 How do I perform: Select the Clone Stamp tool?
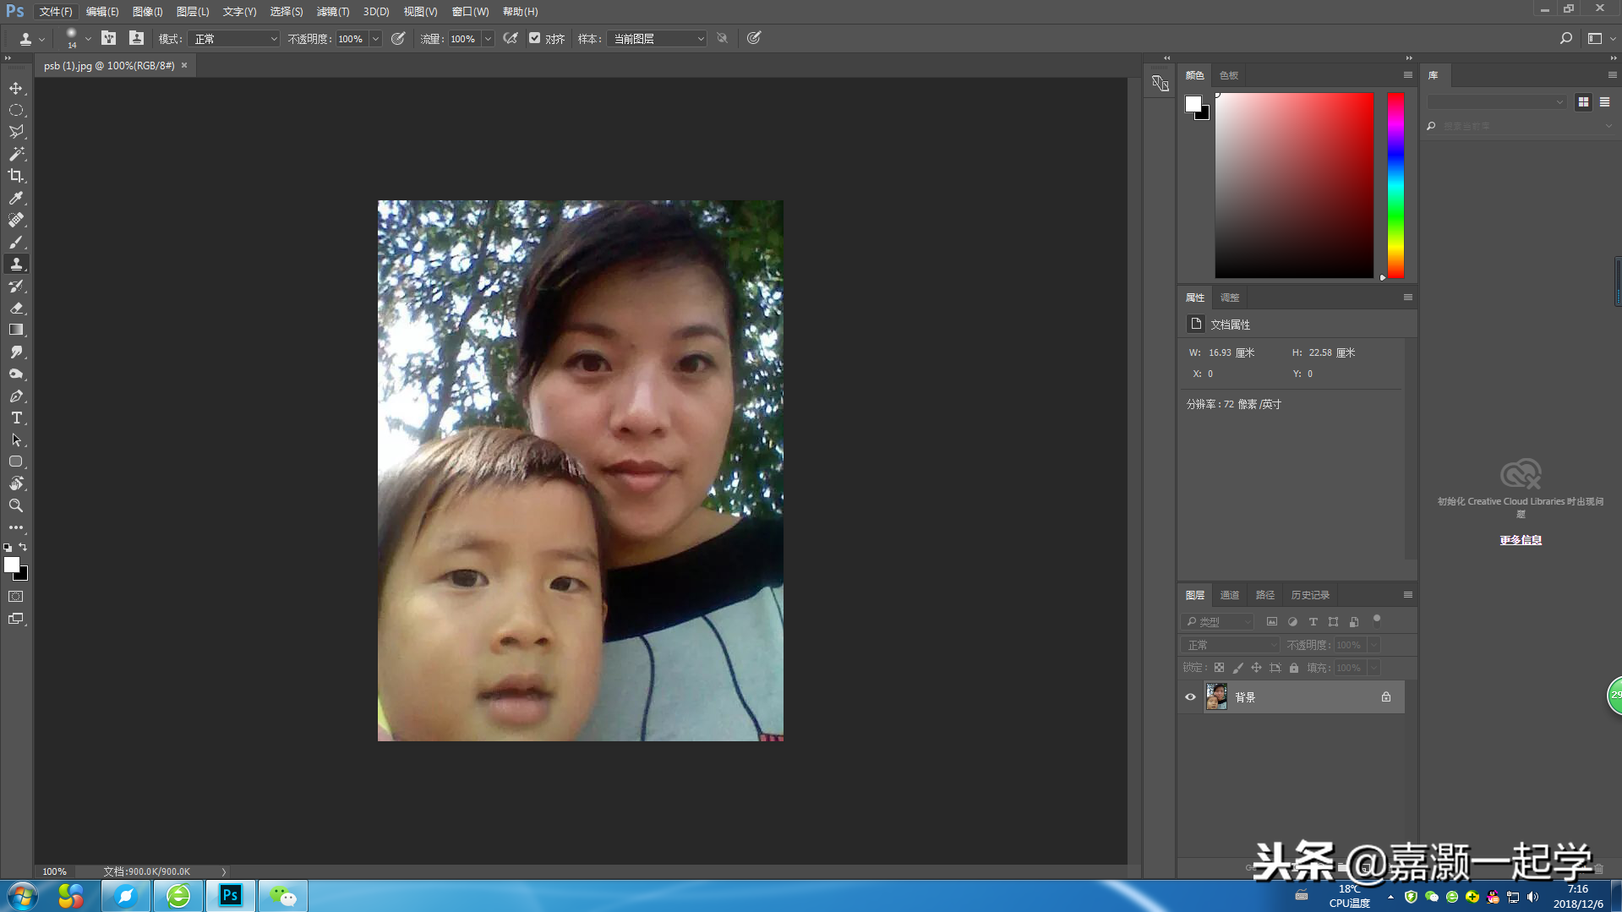tap(16, 264)
